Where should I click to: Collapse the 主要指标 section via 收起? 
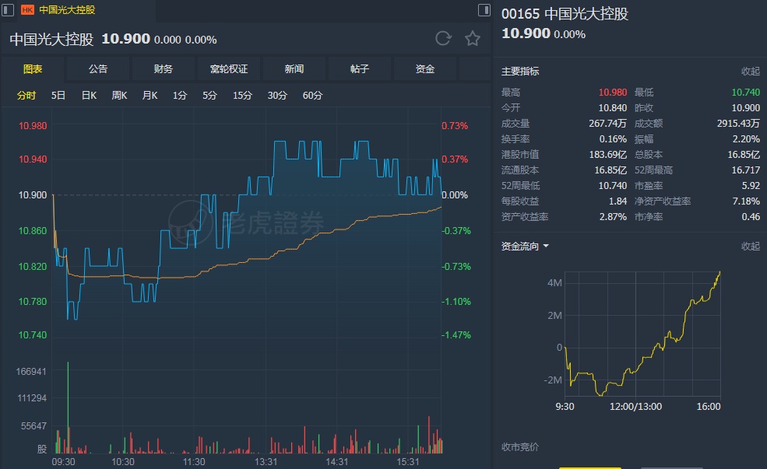(751, 72)
